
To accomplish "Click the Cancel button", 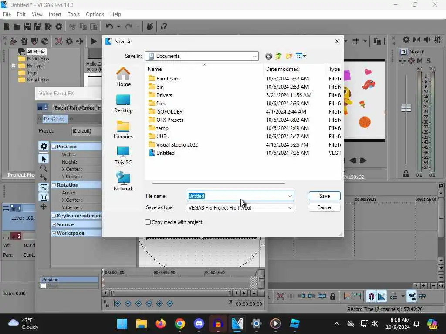I will pos(324,207).
